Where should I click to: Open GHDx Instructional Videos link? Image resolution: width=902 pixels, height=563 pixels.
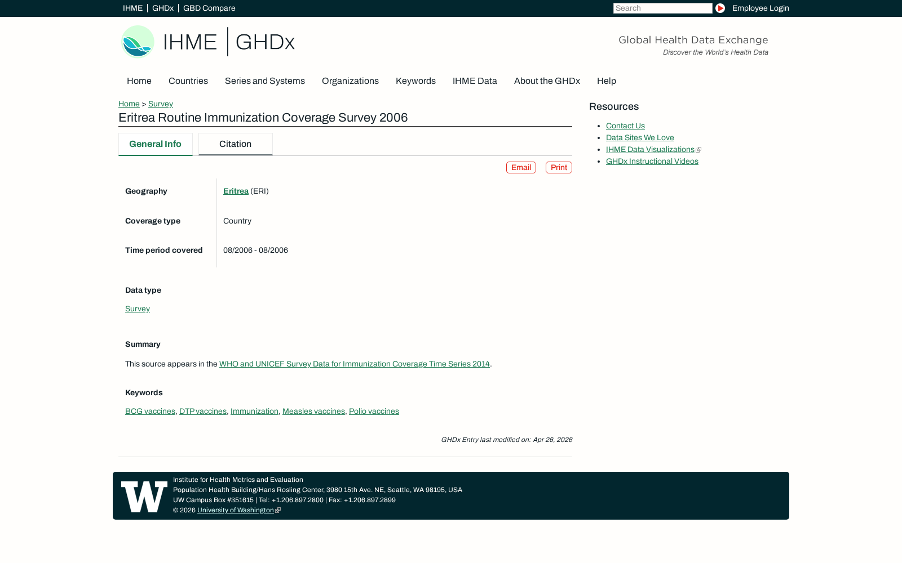pyautogui.click(x=652, y=162)
